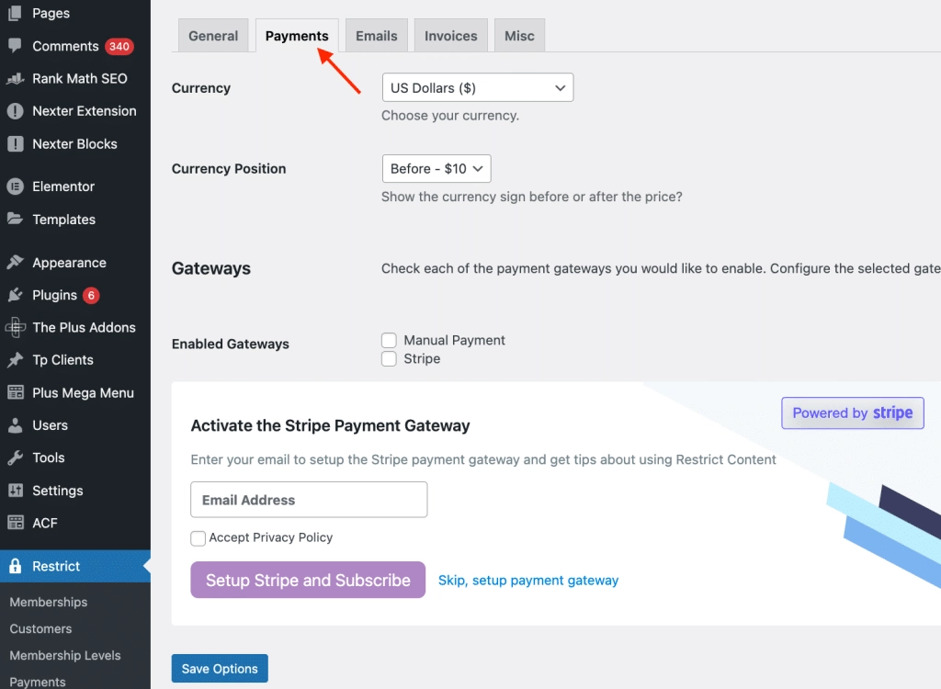Open the General settings tab
This screenshot has width=941, height=689.
(213, 36)
